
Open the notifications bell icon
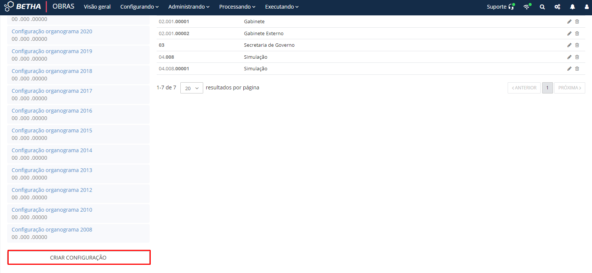pyautogui.click(x=573, y=7)
